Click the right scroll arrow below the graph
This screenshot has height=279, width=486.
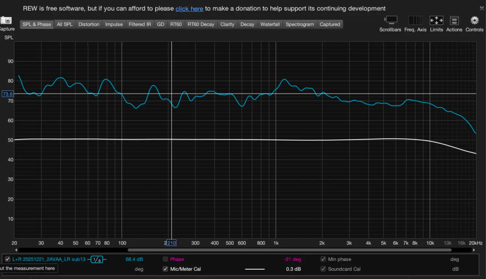click(474, 250)
